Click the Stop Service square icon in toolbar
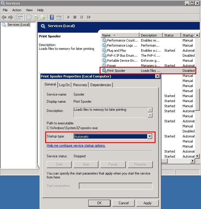 [x=75, y=18]
